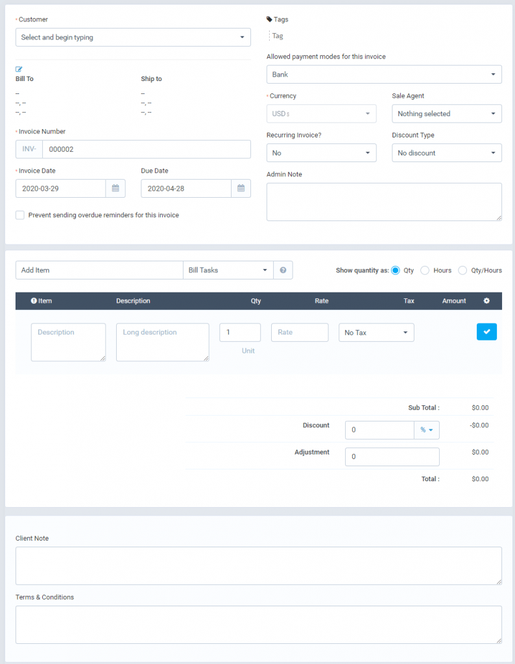Screen dimensions: 515x664
Task: Open the Invoice Date calendar icon
Action: click(115, 189)
